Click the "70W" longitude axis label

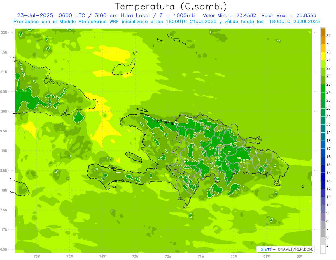234,256
